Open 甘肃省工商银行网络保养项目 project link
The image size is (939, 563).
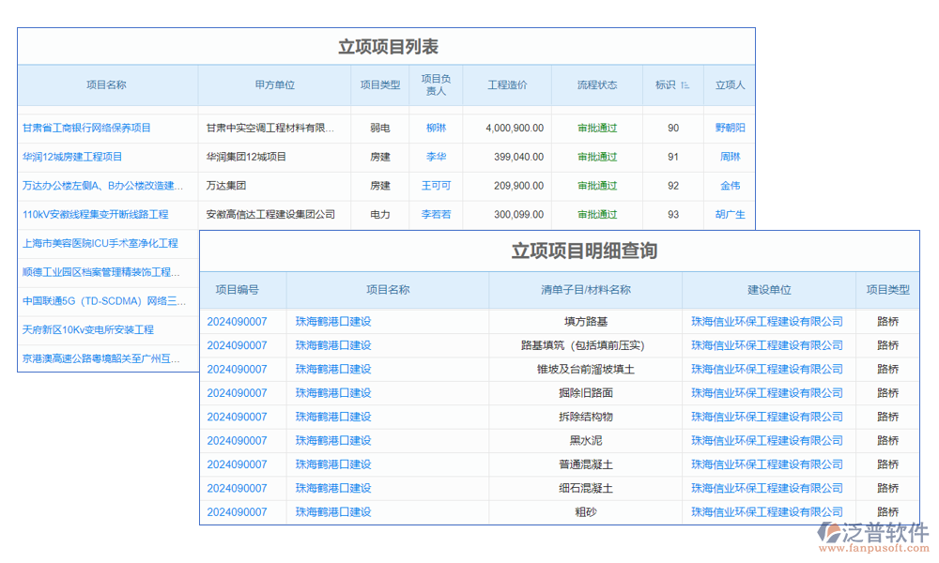[86, 128]
